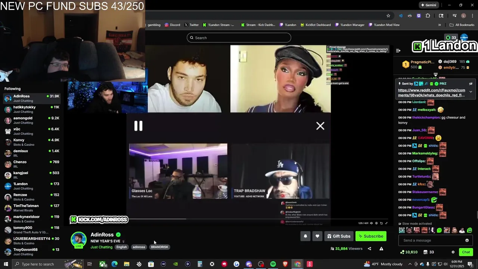Send message with the Chat button
Screen dimensions: 478x269
point(466,252)
